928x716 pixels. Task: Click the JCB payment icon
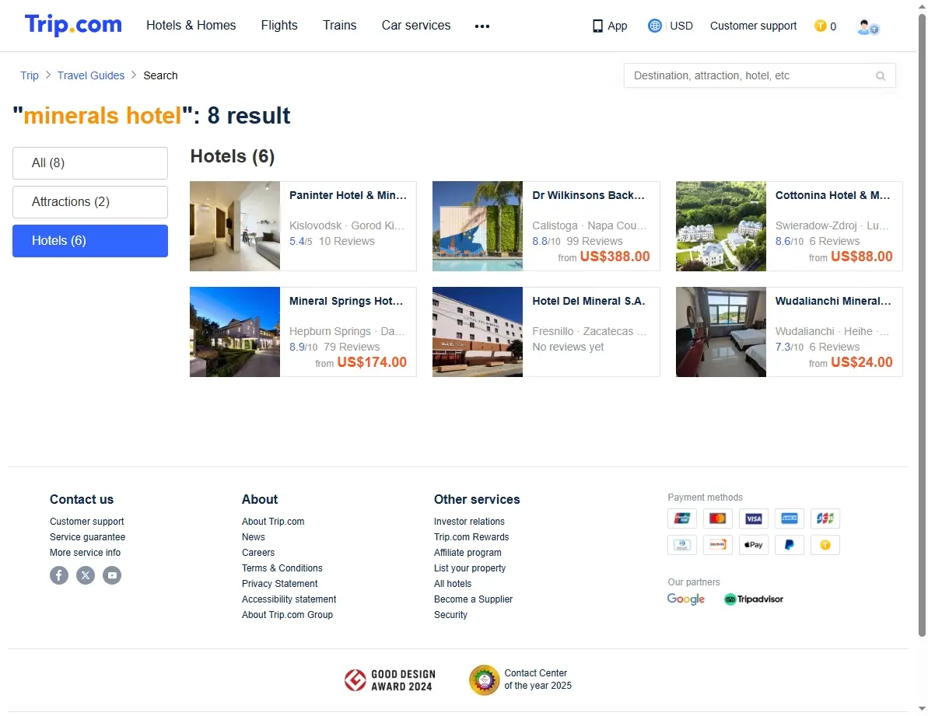coord(825,519)
